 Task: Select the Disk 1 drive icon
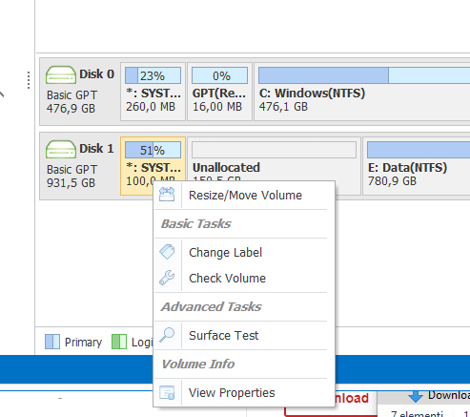click(x=61, y=150)
